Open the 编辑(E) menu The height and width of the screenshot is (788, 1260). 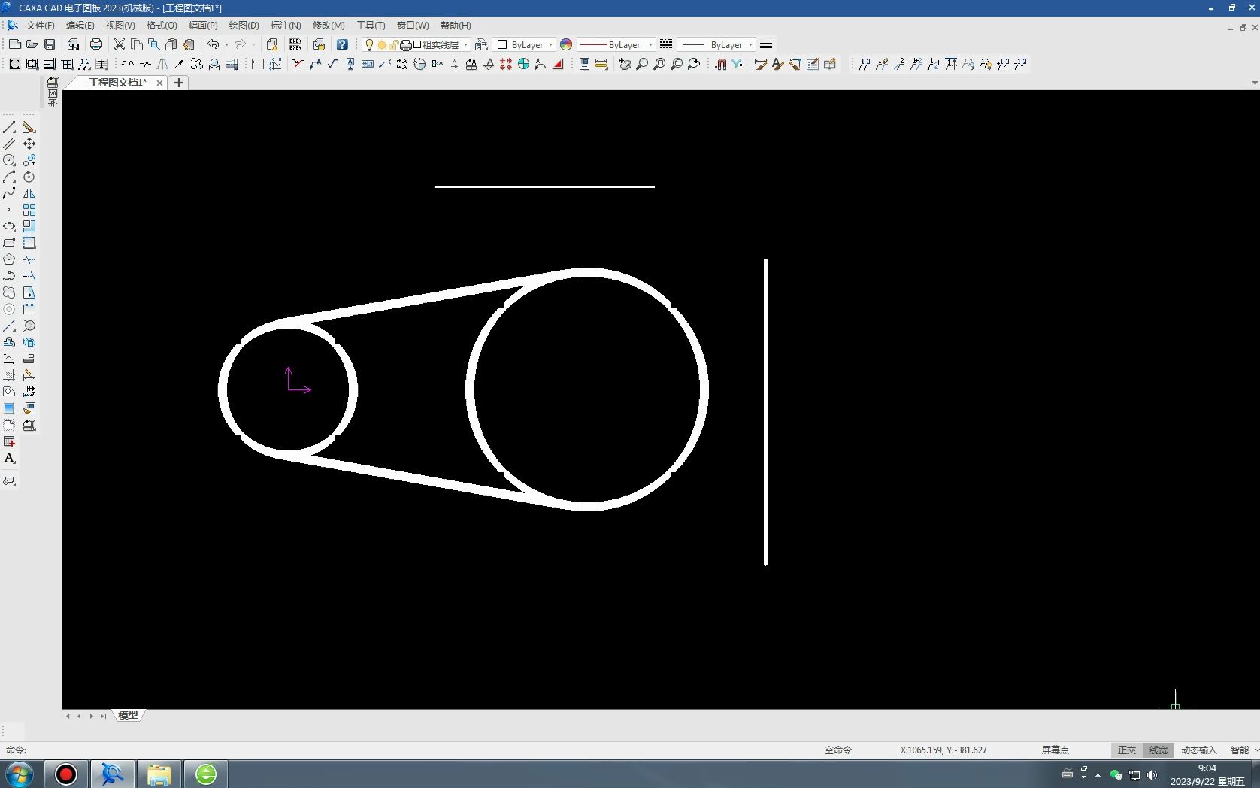[x=80, y=25]
